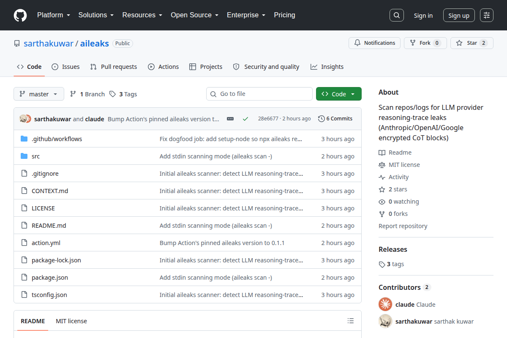Open the Pricing page

coord(284,15)
